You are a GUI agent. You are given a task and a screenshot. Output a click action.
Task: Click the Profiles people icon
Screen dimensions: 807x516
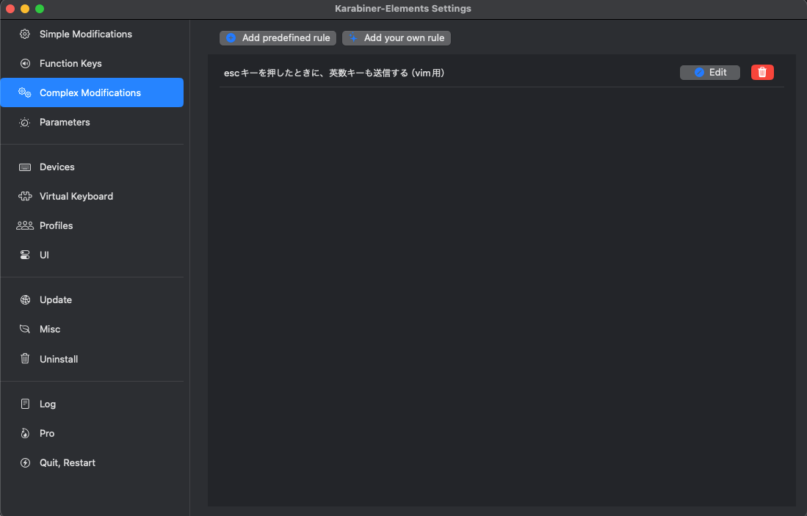tap(23, 225)
